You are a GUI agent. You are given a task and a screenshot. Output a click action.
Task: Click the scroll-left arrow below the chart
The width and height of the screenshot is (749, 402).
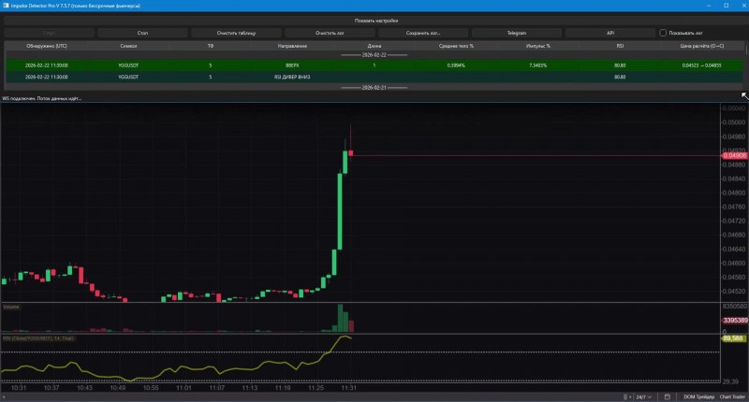click(4, 396)
